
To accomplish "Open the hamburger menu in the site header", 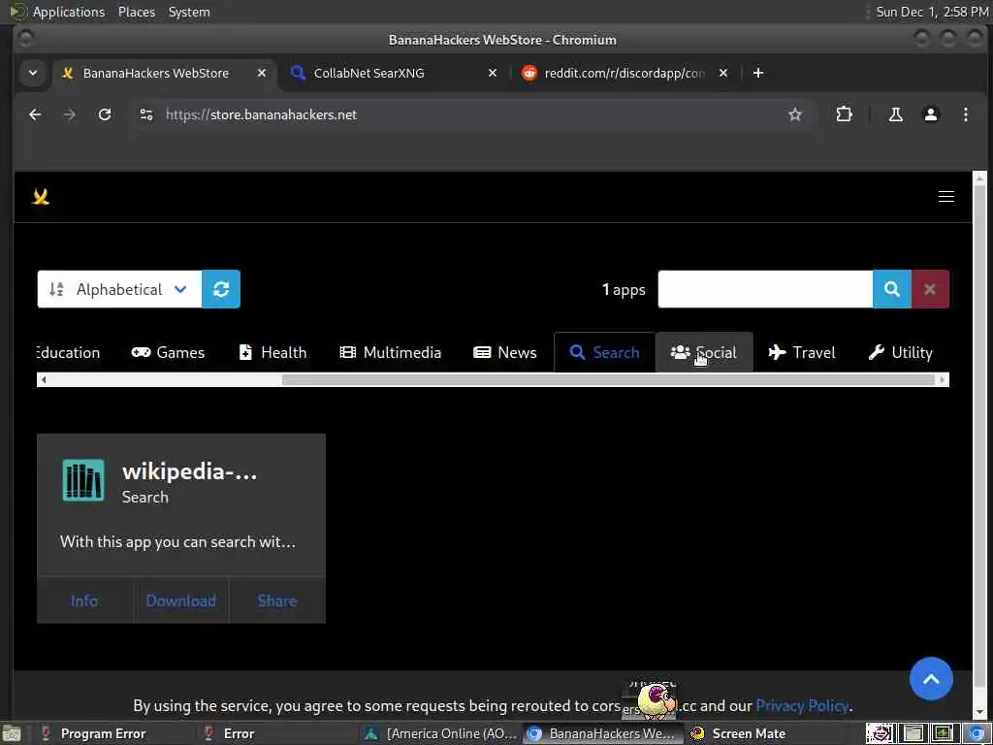I will pyautogui.click(x=946, y=196).
